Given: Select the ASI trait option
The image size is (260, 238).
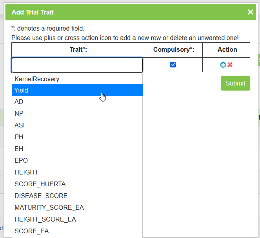Looking at the screenshot, I should coord(20,125).
